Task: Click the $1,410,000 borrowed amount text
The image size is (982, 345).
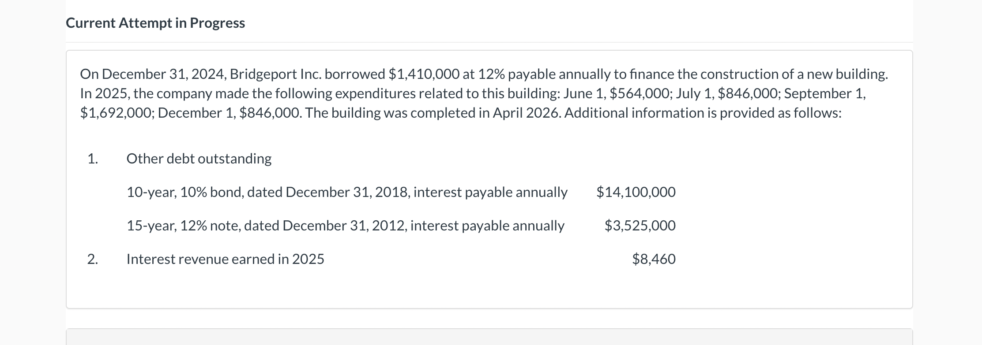Action: 424,74
